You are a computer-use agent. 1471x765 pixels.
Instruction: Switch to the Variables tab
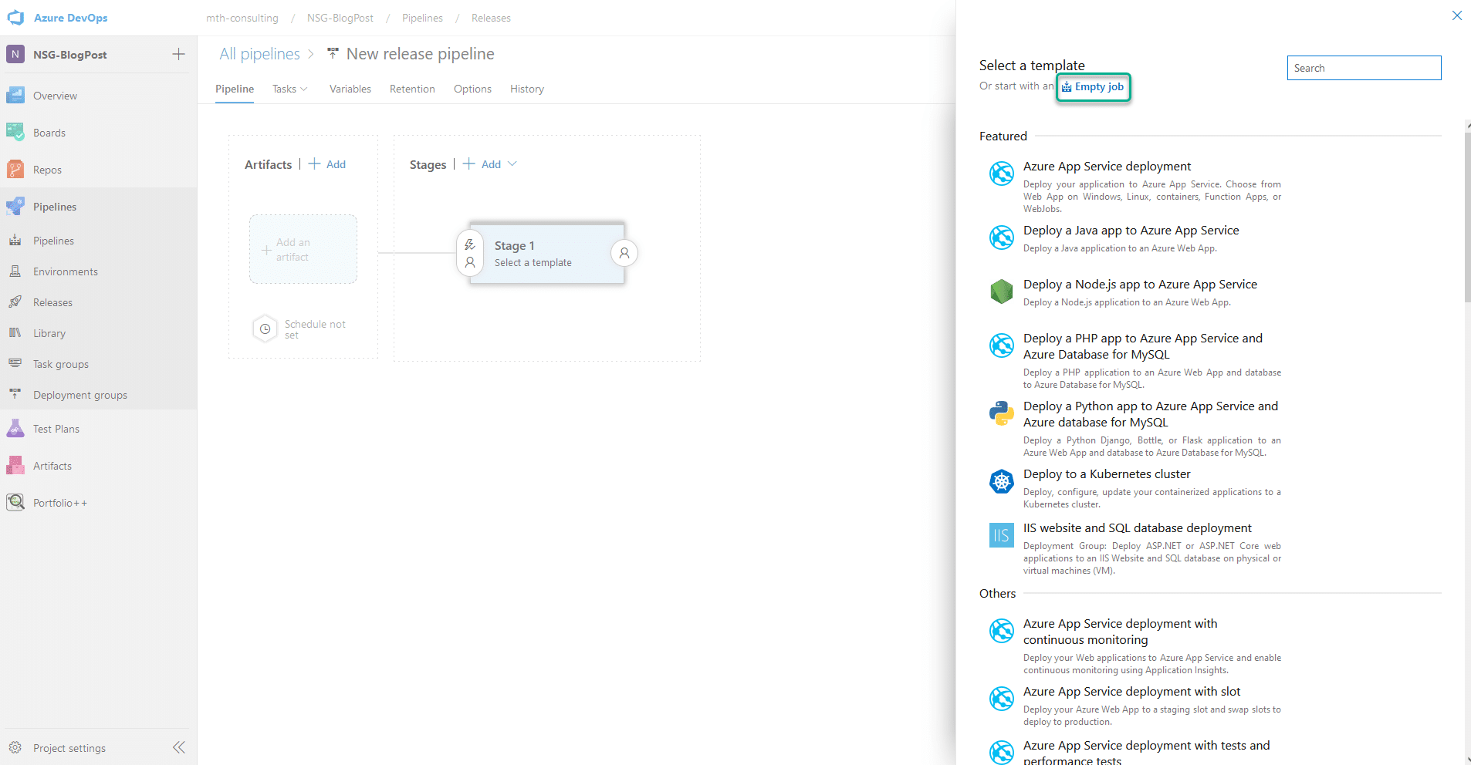click(350, 89)
